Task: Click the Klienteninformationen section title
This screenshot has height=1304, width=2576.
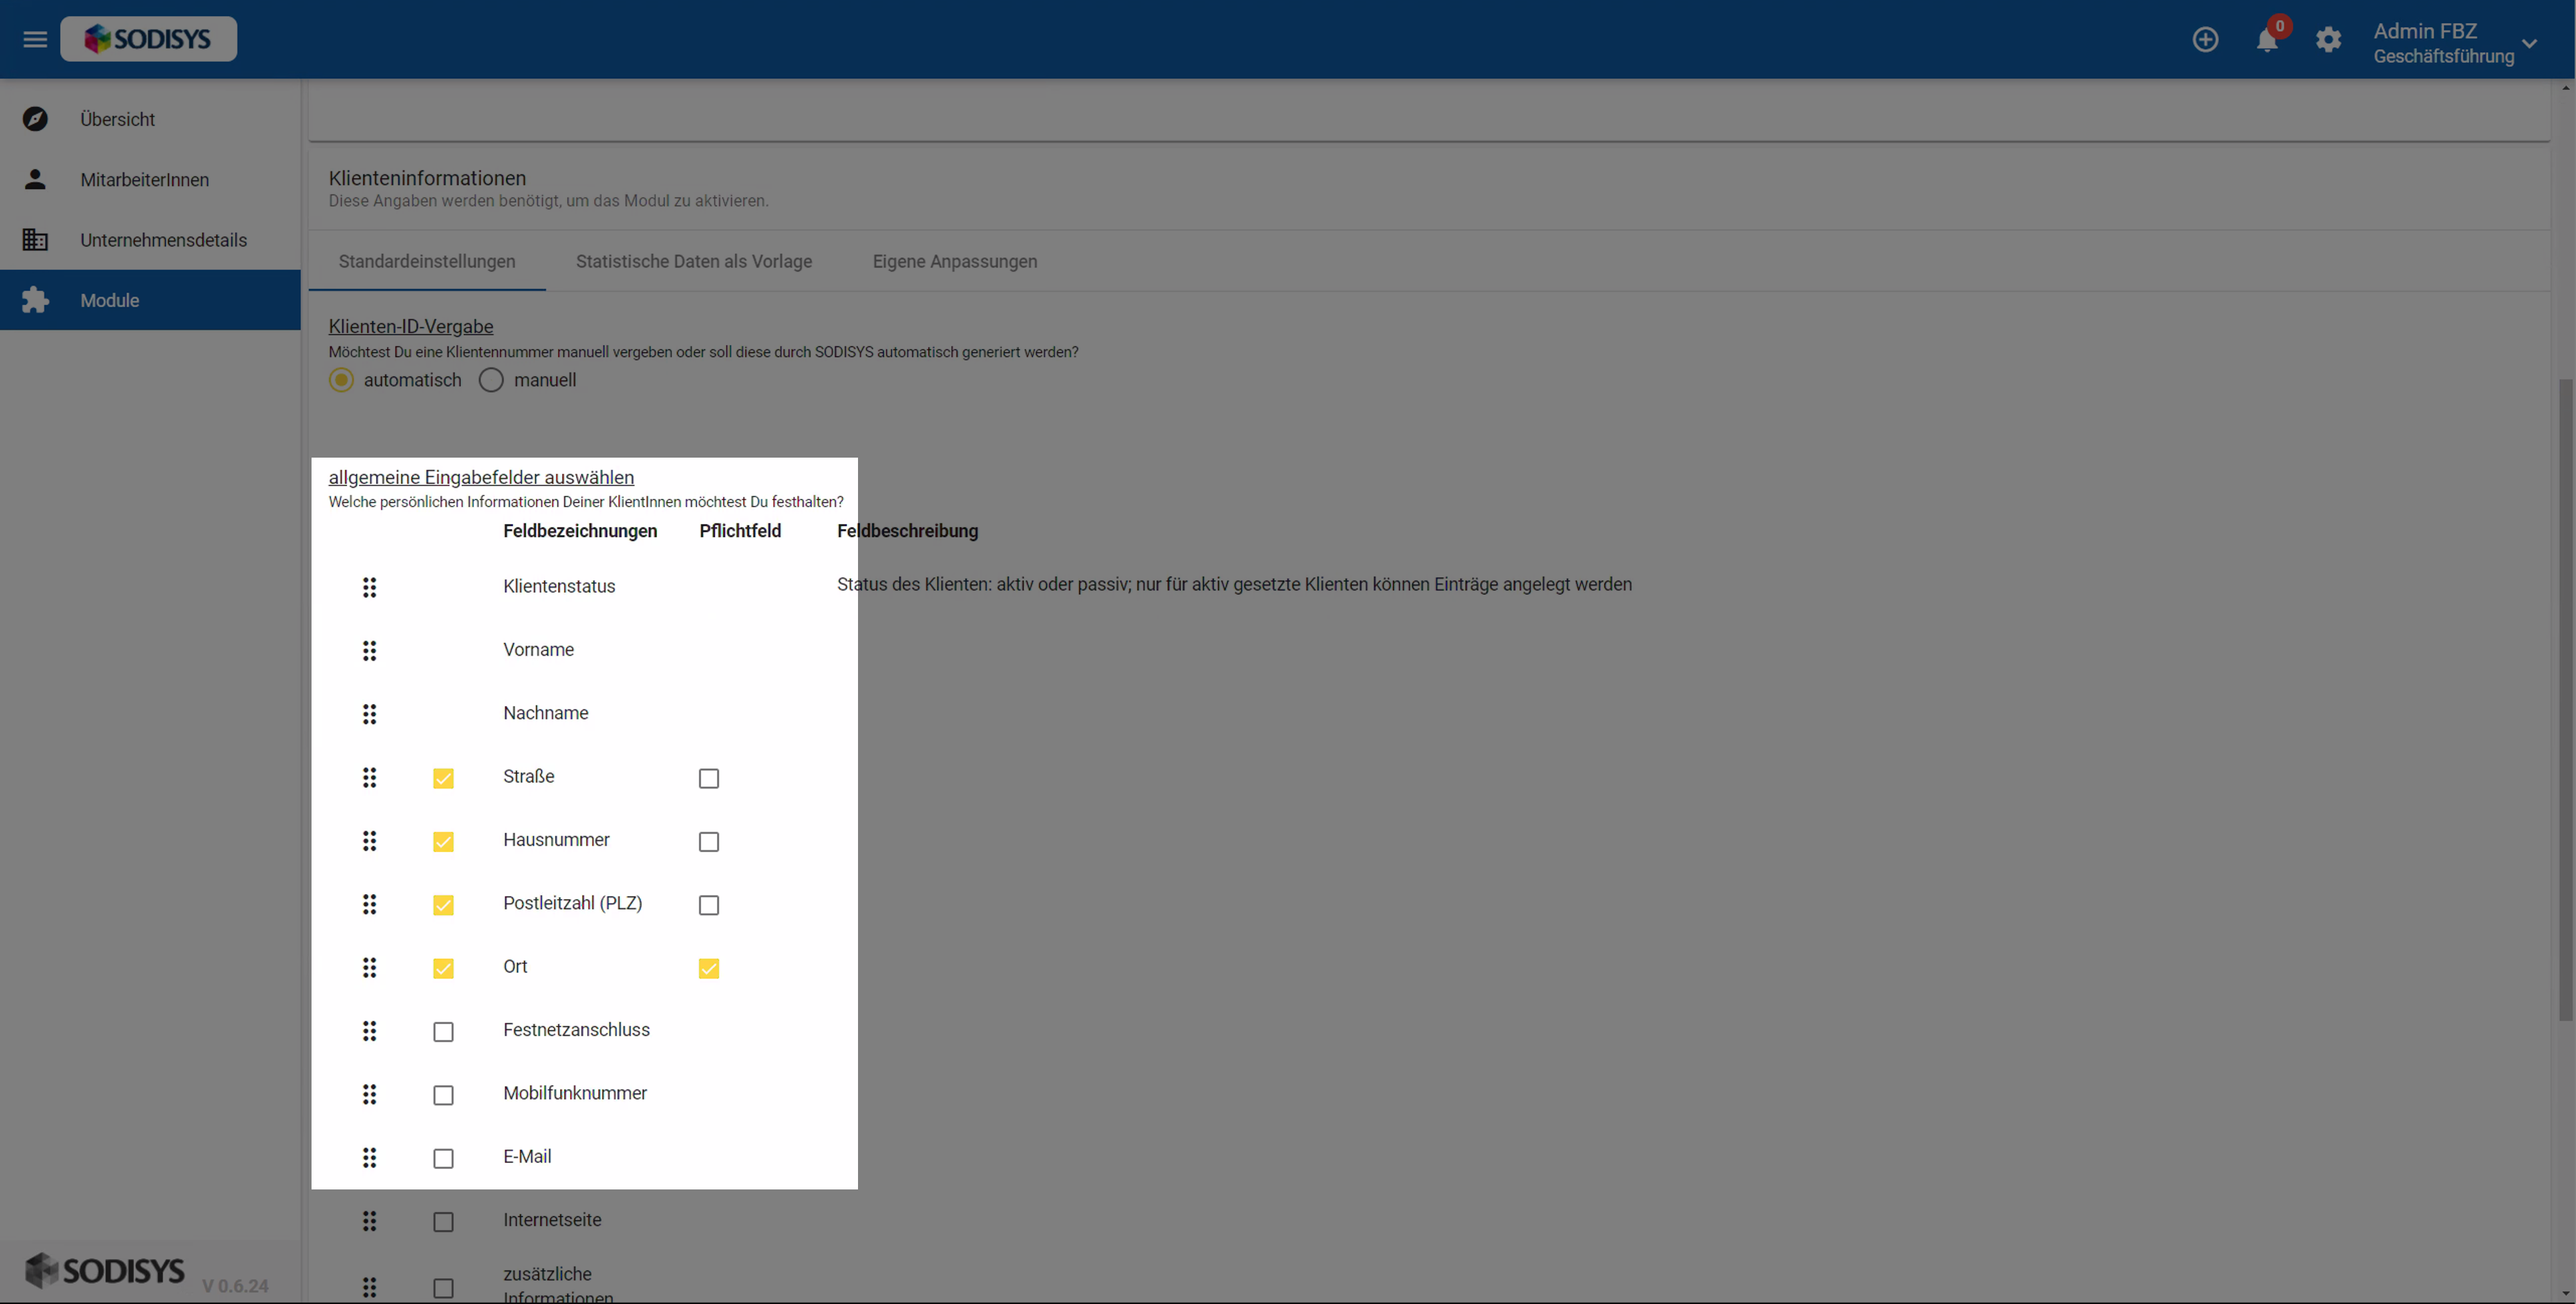Action: (x=427, y=178)
